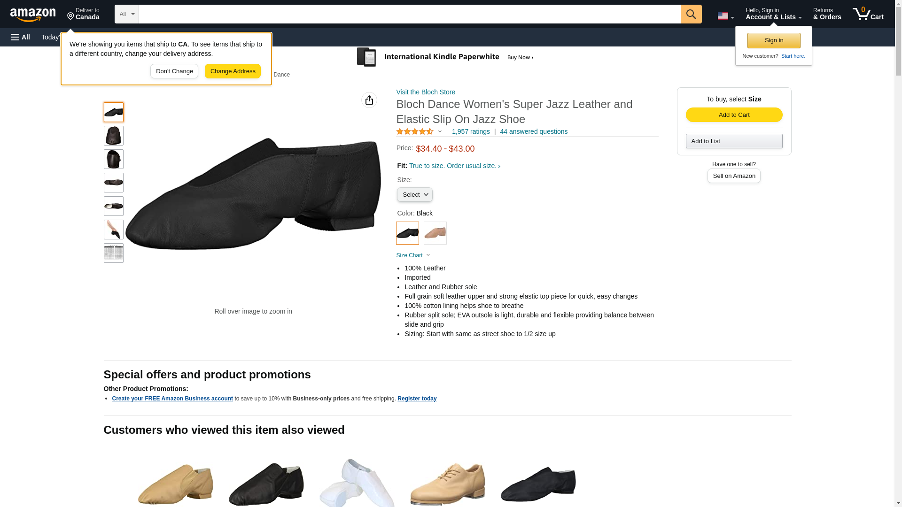
Task: Open the 44 answered questions link
Action: [x=533, y=132]
